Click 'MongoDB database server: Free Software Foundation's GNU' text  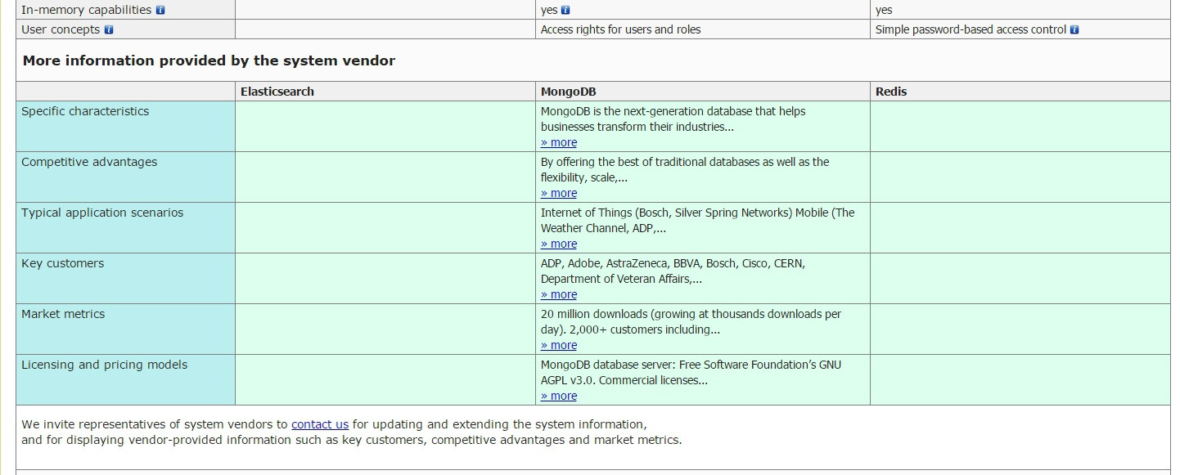691,373
